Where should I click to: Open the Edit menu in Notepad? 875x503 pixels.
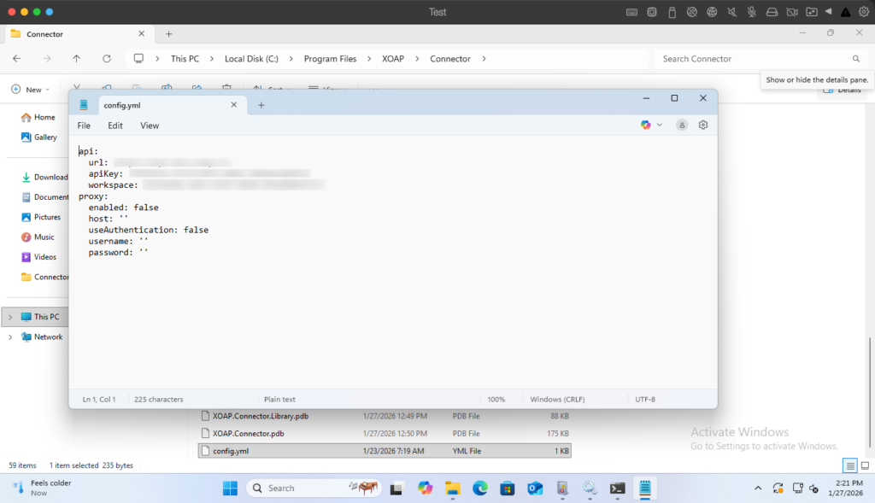pos(115,126)
